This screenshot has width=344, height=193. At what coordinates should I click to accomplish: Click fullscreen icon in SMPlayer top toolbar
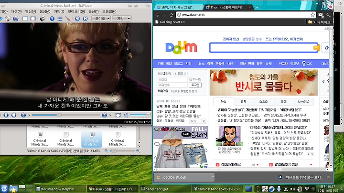click(33, 19)
